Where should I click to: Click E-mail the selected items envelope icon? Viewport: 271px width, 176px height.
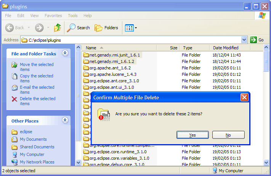(x=14, y=88)
